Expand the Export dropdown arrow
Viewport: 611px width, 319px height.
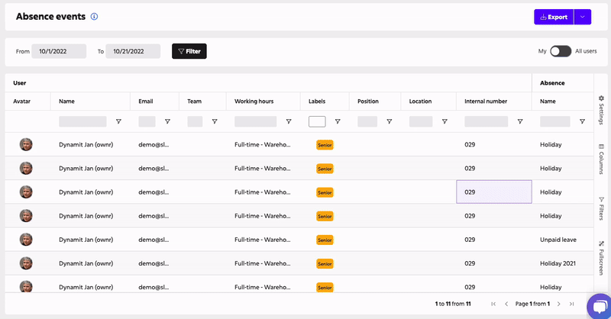[x=583, y=17]
